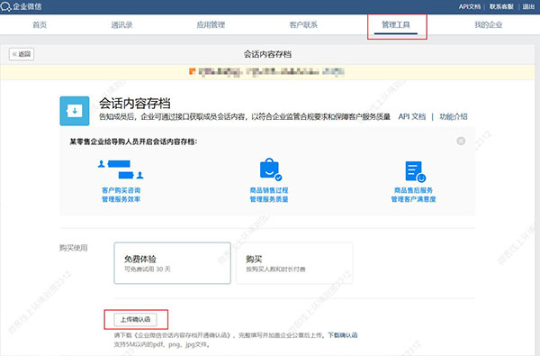The height and width of the screenshot is (356, 540).
Task: Click the 商品售后服务 document icon
Action: tap(415, 171)
